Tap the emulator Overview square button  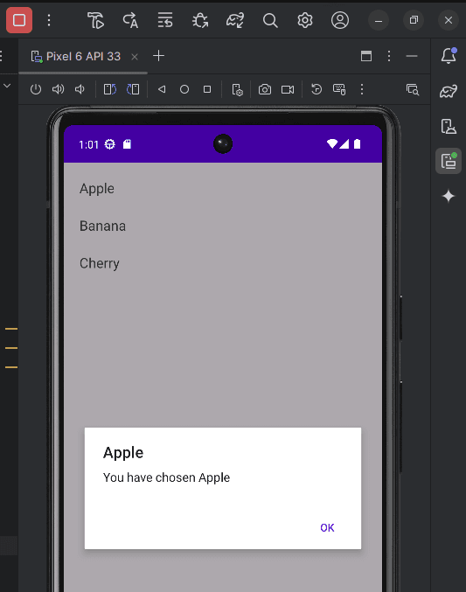click(207, 89)
